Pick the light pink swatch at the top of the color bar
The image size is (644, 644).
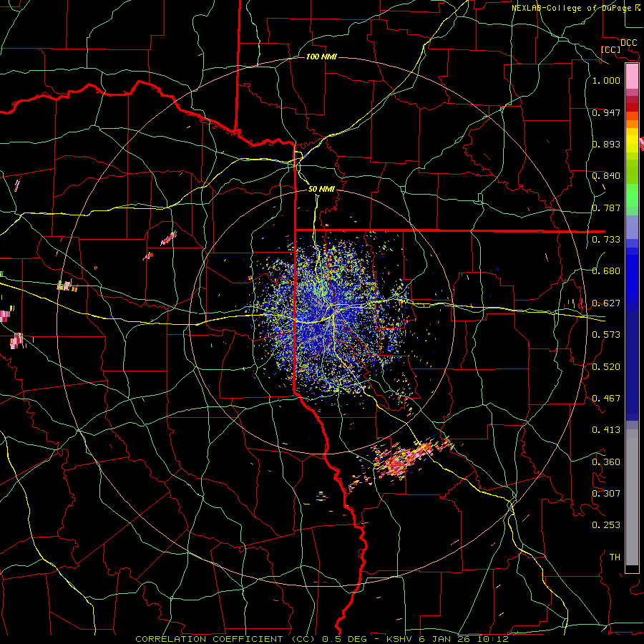click(632, 77)
